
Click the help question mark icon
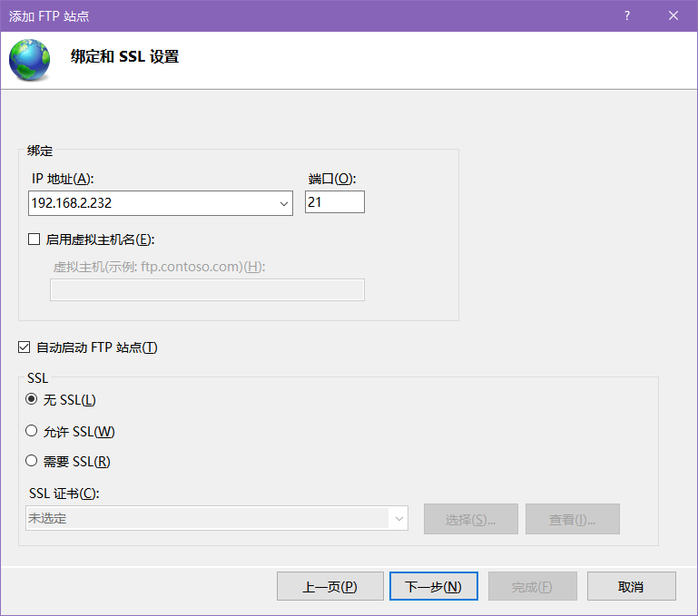click(x=627, y=15)
